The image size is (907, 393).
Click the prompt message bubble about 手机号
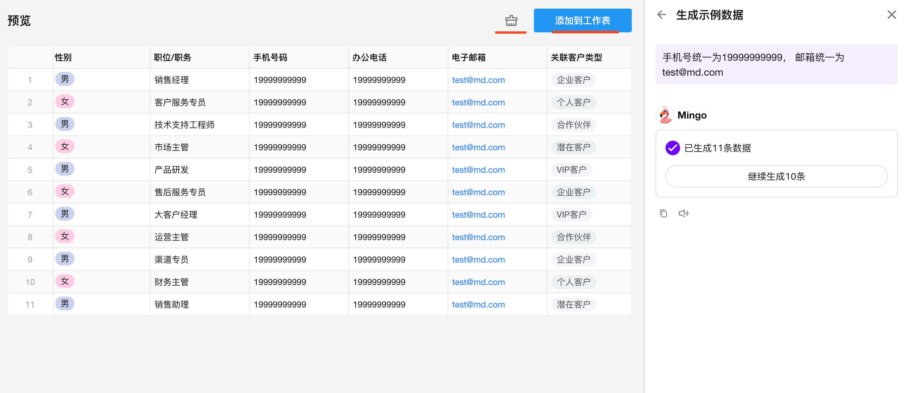(776, 65)
